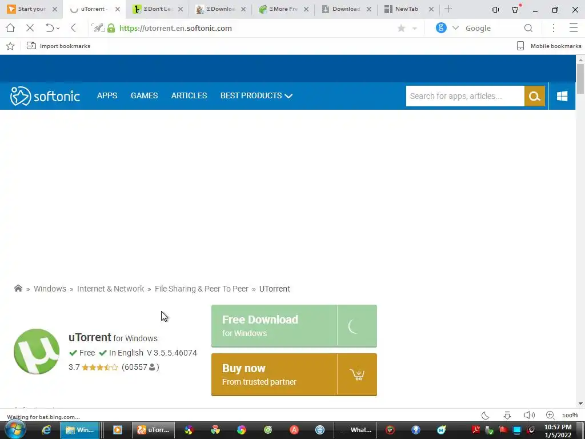
Task: Click Import bookmarks
Action: click(x=59, y=46)
